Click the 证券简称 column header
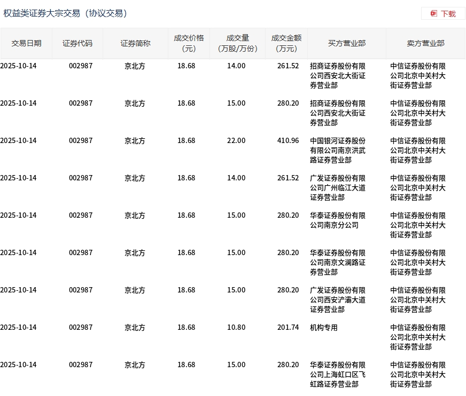Screen dimensions: 466x396 (x=136, y=43)
